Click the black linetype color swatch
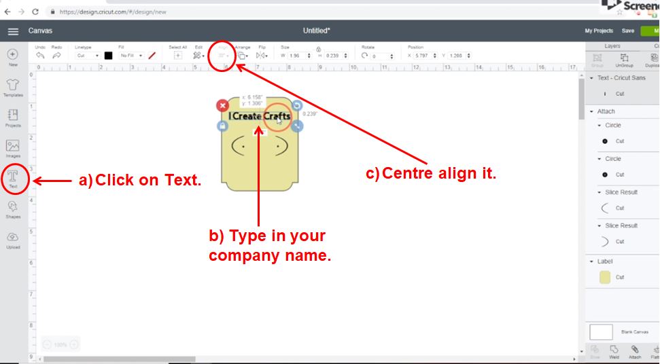The image size is (660, 364). (108, 56)
